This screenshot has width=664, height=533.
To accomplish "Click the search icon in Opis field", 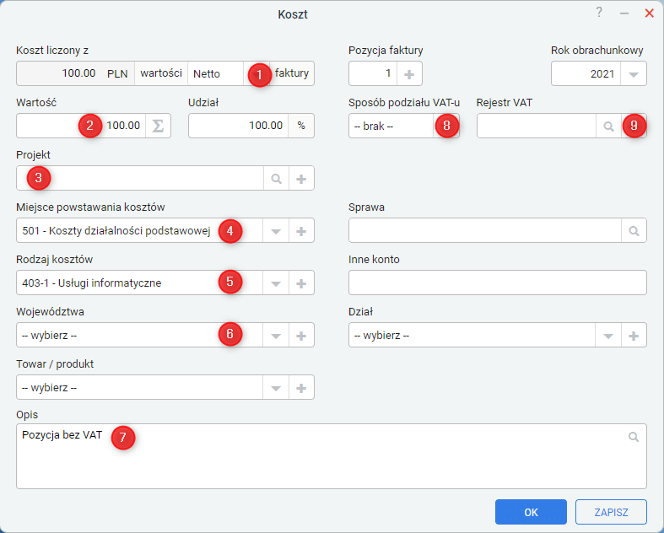I will pyautogui.click(x=634, y=437).
